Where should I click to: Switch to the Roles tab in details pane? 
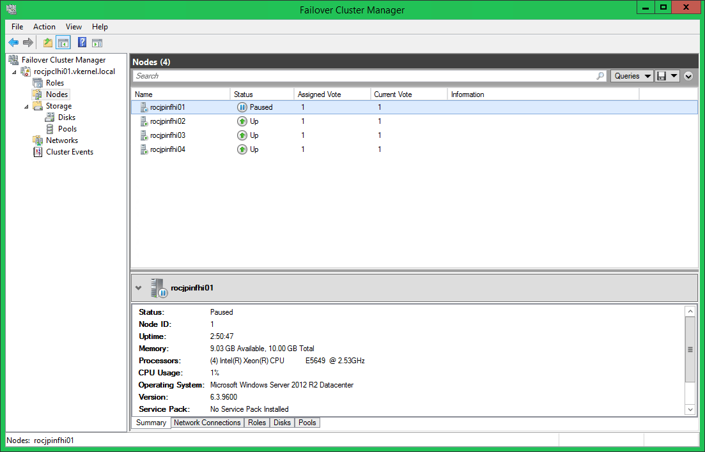click(257, 423)
